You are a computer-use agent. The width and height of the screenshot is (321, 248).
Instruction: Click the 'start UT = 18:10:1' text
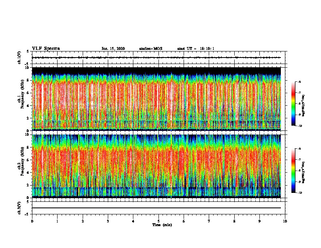click(x=196, y=49)
